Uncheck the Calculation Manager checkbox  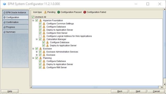(x=40, y=39)
